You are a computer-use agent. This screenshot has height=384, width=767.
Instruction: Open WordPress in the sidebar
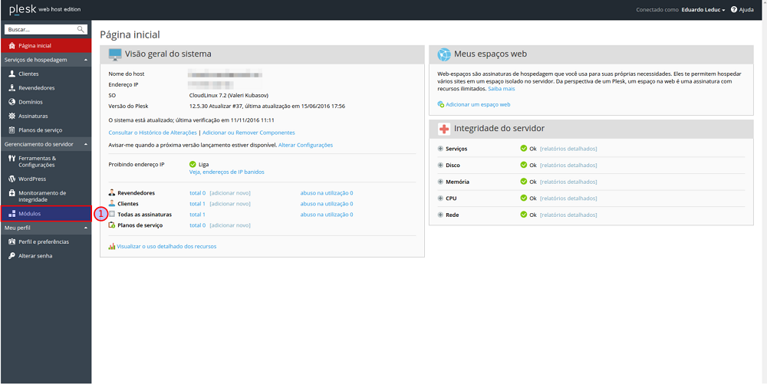point(31,179)
